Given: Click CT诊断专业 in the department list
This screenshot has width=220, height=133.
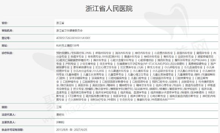Looking at the screenshot, I should 75,96.
